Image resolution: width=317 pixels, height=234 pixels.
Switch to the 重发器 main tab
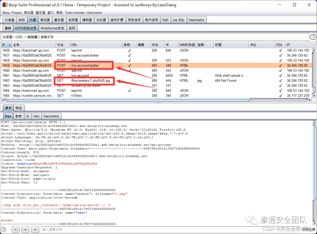tap(59, 20)
